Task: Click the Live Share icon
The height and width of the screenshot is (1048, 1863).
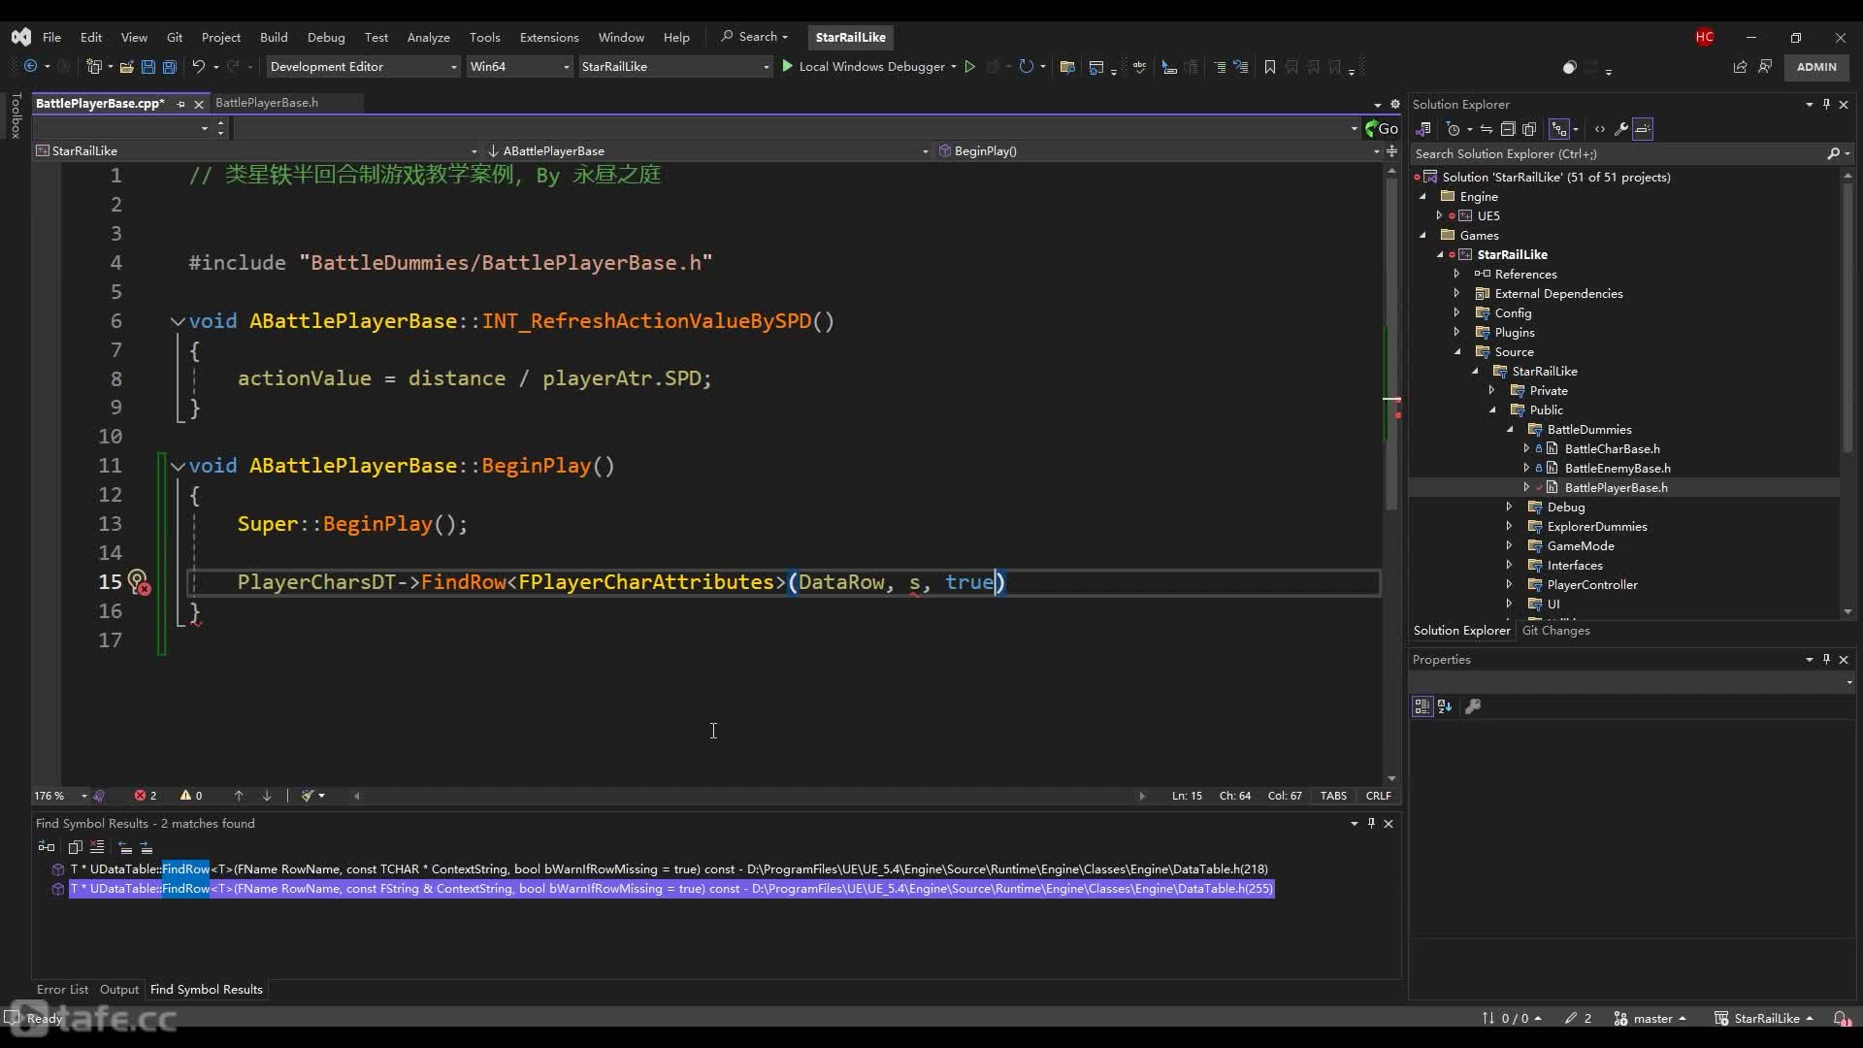Action: 1740,66
